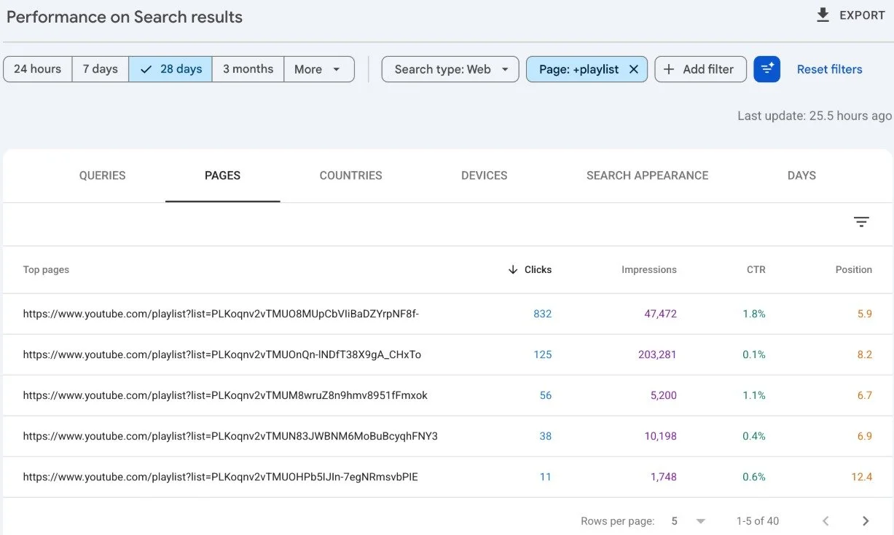Click the 1-5 of 40 pagination text

click(758, 521)
